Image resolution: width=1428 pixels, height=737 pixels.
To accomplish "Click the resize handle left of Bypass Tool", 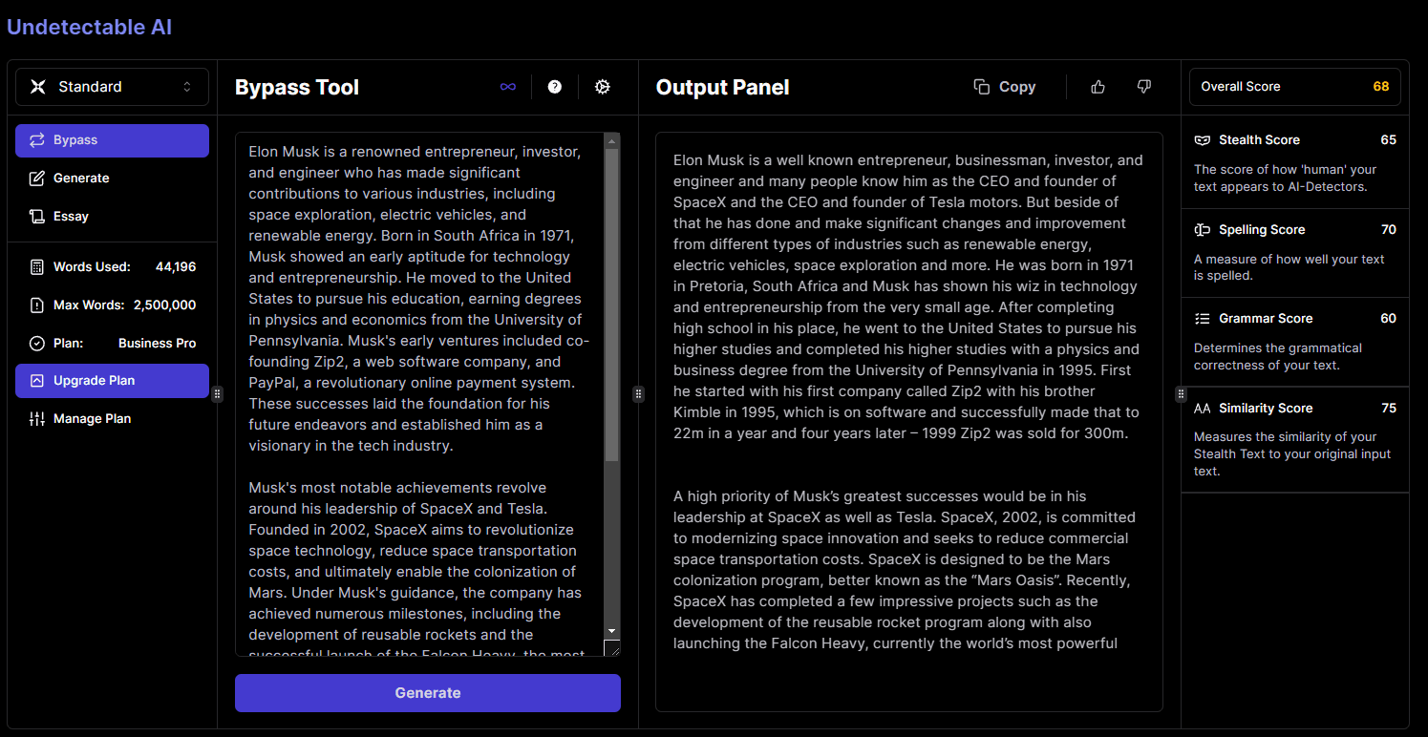I will pyautogui.click(x=218, y=393).
